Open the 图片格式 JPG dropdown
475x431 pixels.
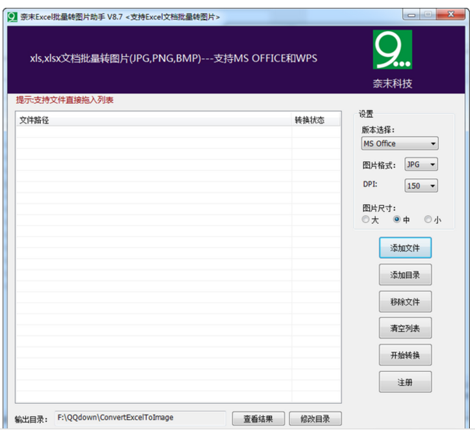click(420, 164)
